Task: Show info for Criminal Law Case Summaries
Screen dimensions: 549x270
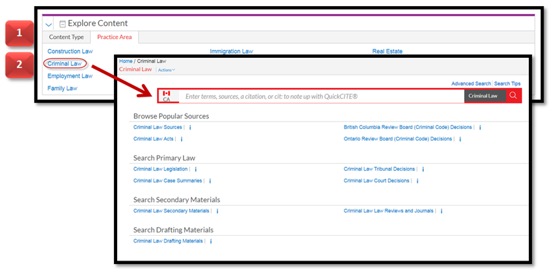Action: click(x=209, y=181)
